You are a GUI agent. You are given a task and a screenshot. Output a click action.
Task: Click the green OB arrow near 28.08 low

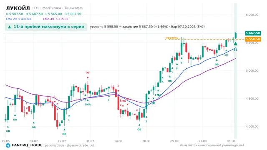click(139, 125)
